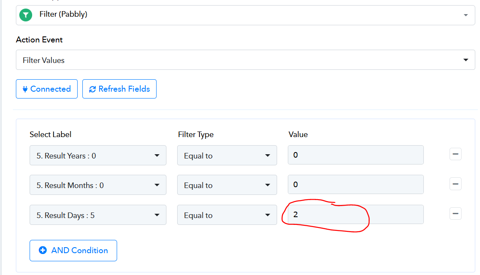The width and height of the screenshot is (480, 275).
Task: Click the green Filter (Pabbly) funnel icon
Action: pyautogui.click(x=26, y=15)
